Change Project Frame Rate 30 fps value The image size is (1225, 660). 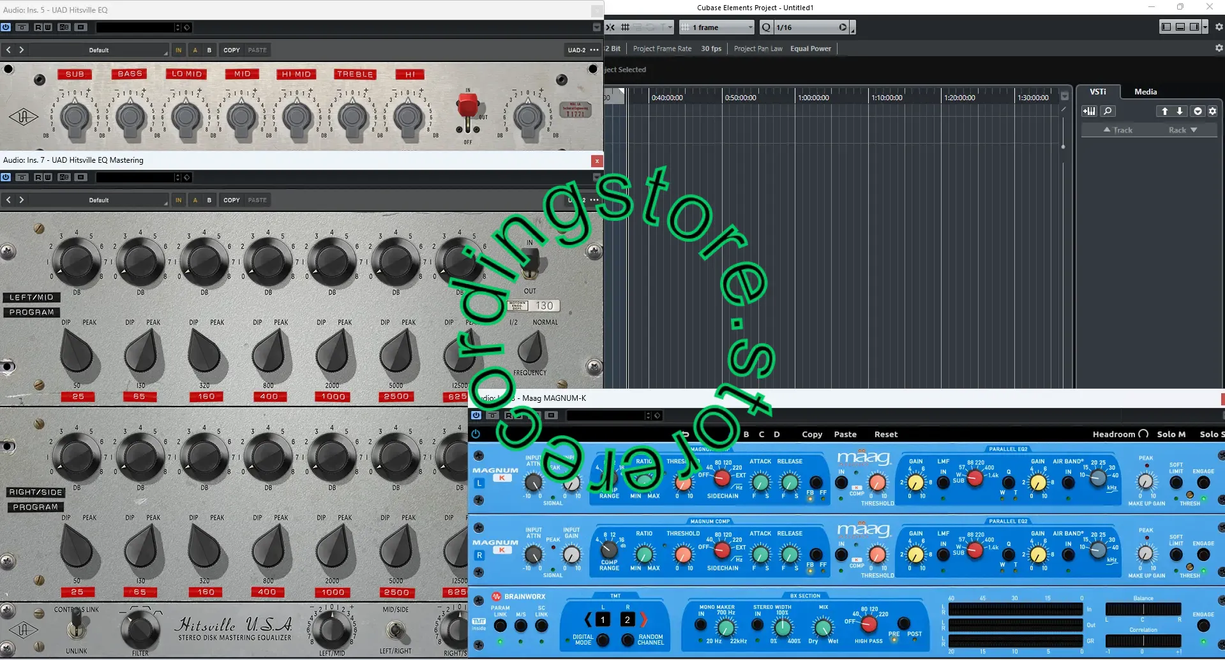click(711, 49)
